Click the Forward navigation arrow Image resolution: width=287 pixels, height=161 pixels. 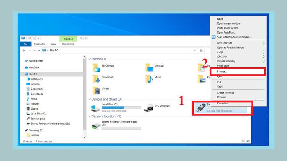pos(30,51)
